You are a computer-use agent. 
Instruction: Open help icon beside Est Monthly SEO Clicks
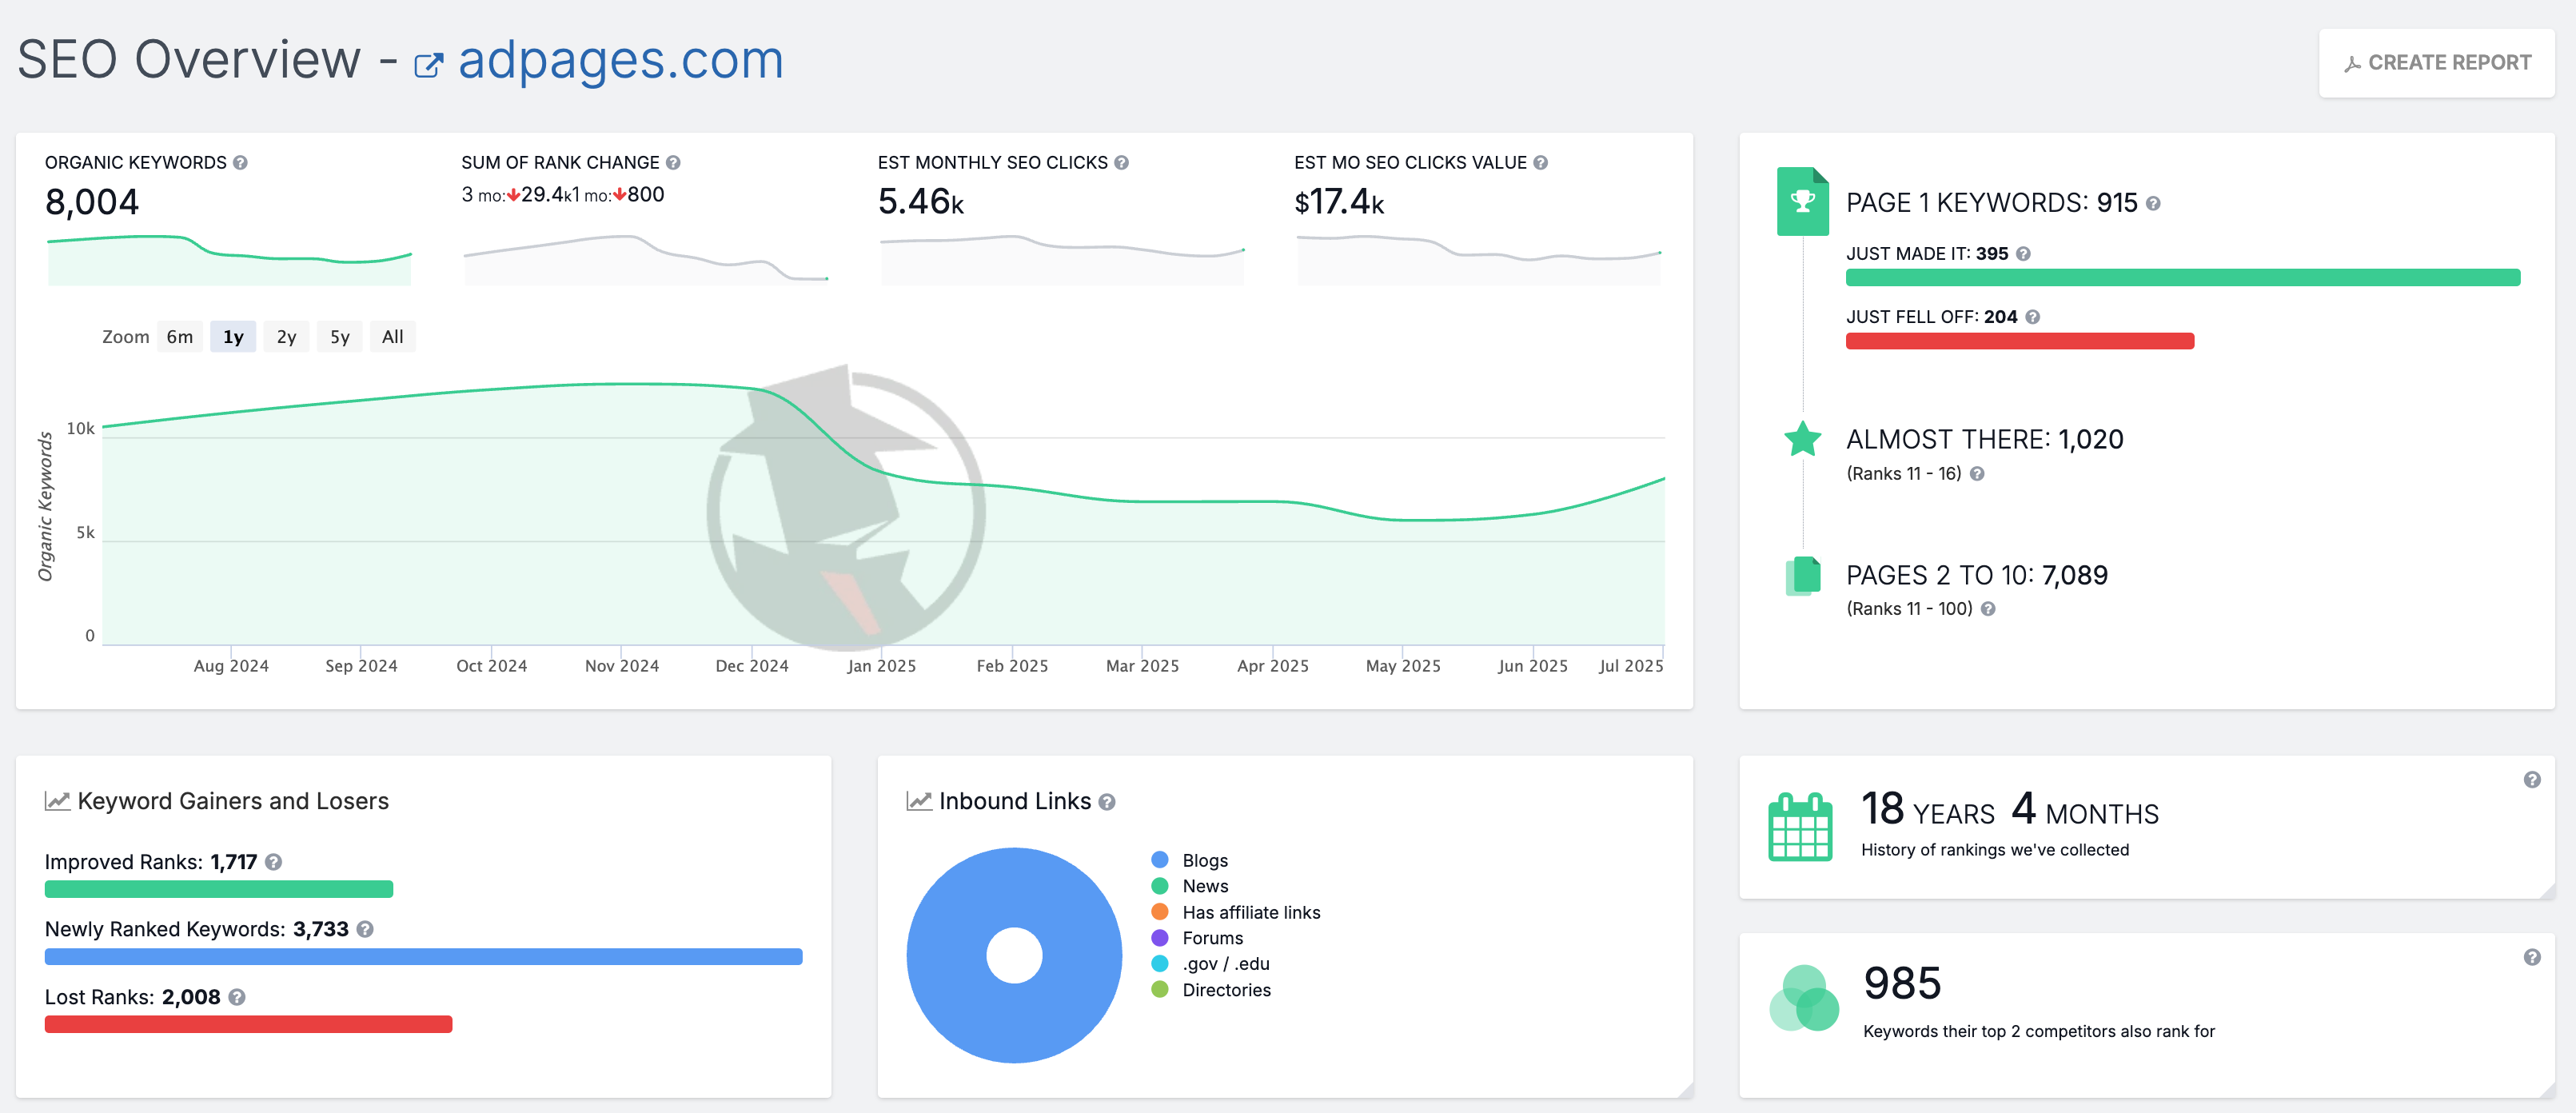point(1121,162)
